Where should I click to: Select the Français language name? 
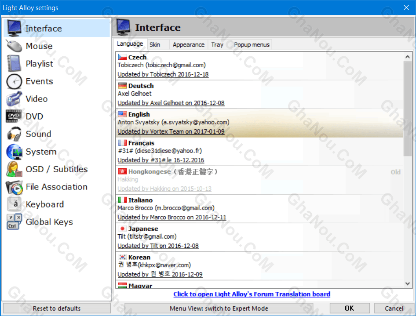coord(141,143)
